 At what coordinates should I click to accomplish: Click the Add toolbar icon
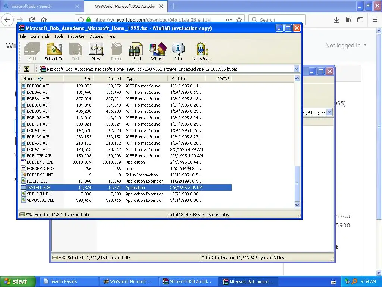tap(32, 52)
